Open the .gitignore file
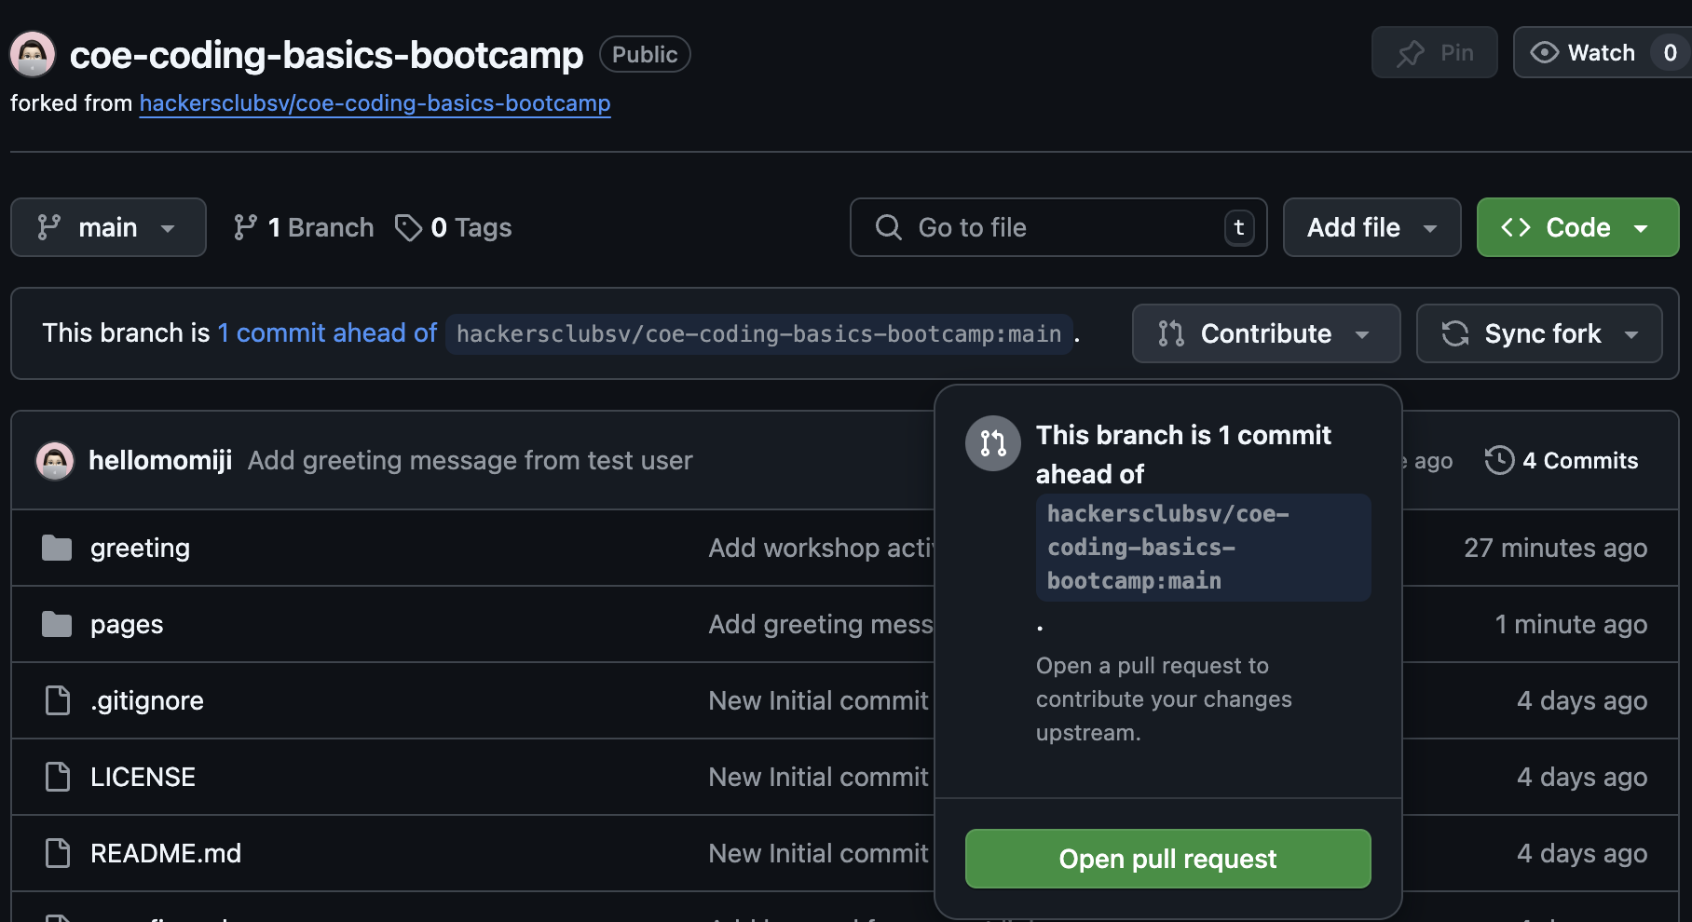The width and height of the screenshot is (1692, 922). (146, 700)
